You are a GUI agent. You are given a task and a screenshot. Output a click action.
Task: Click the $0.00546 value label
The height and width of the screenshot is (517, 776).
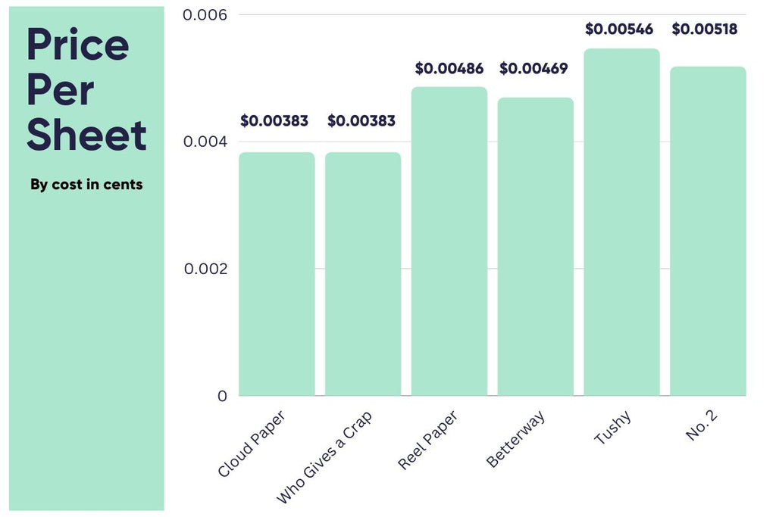tap(618, 30)
